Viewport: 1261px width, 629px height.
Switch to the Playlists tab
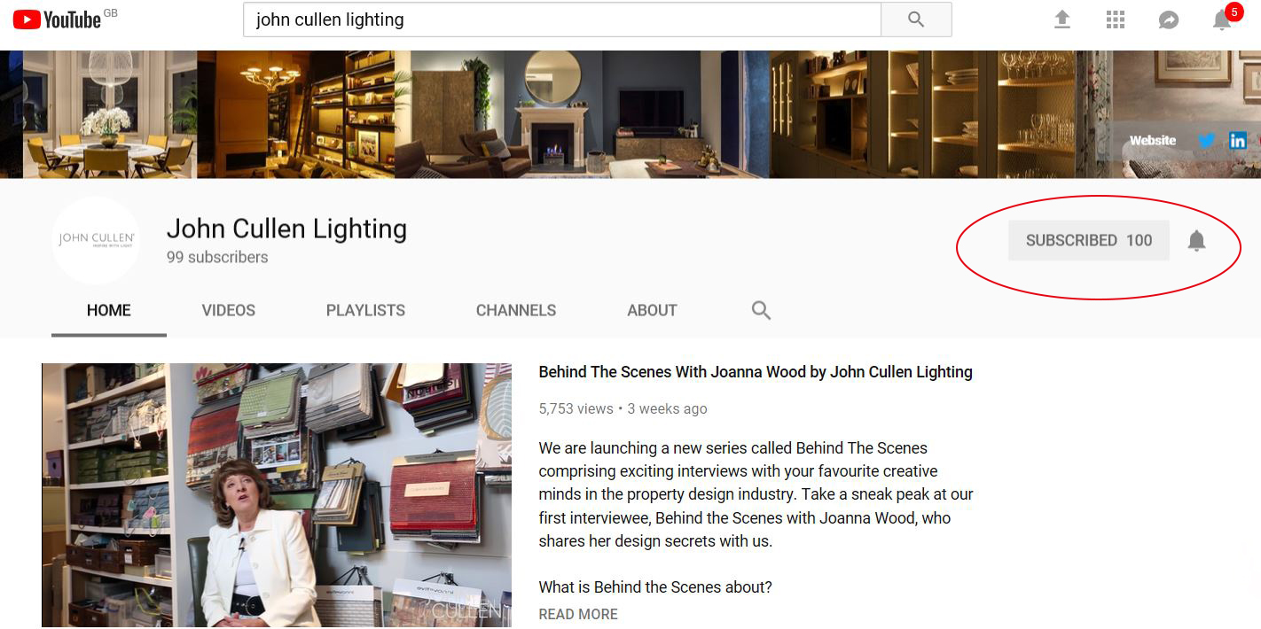point(365,310)
